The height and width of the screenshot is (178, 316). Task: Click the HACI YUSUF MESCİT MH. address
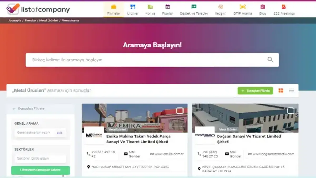point(130,167)
